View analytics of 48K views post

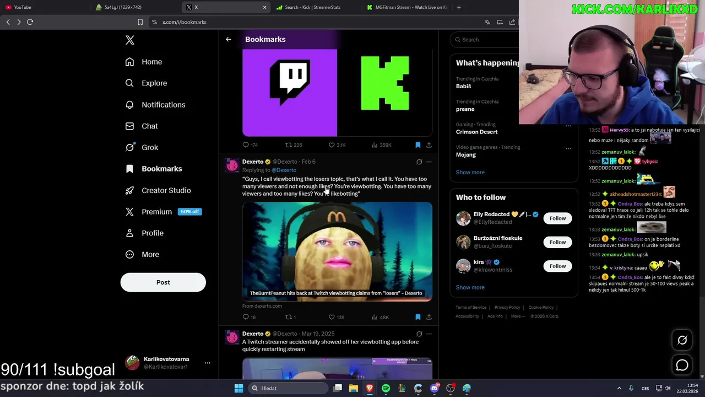[x=381, y=317]
